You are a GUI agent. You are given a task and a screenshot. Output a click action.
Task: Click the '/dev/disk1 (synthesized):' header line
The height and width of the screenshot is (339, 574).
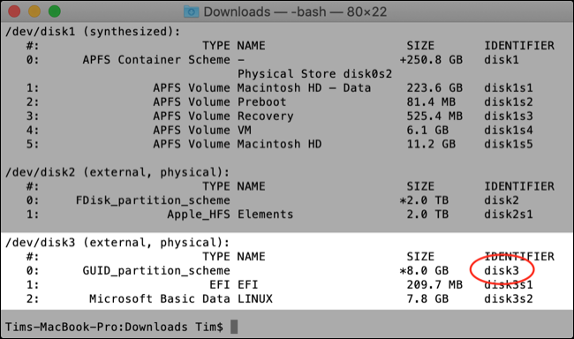(x=93, y=32)
